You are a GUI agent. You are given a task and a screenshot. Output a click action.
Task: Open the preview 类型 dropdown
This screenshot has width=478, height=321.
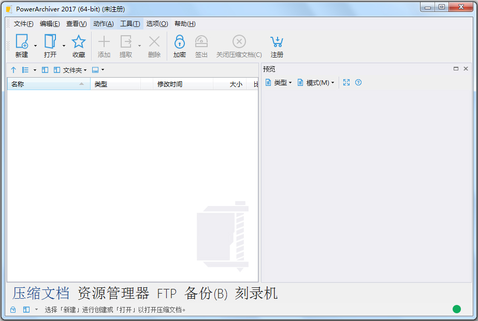pos(279,83)
